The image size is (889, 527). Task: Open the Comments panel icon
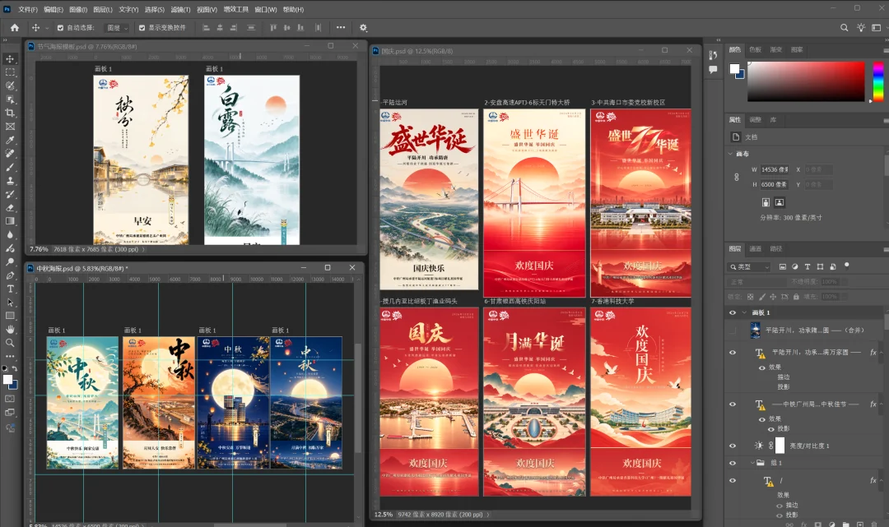(x=713, y=70)
